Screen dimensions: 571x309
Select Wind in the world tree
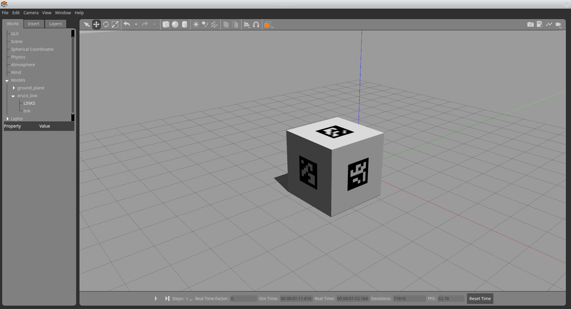pos(16,72)
